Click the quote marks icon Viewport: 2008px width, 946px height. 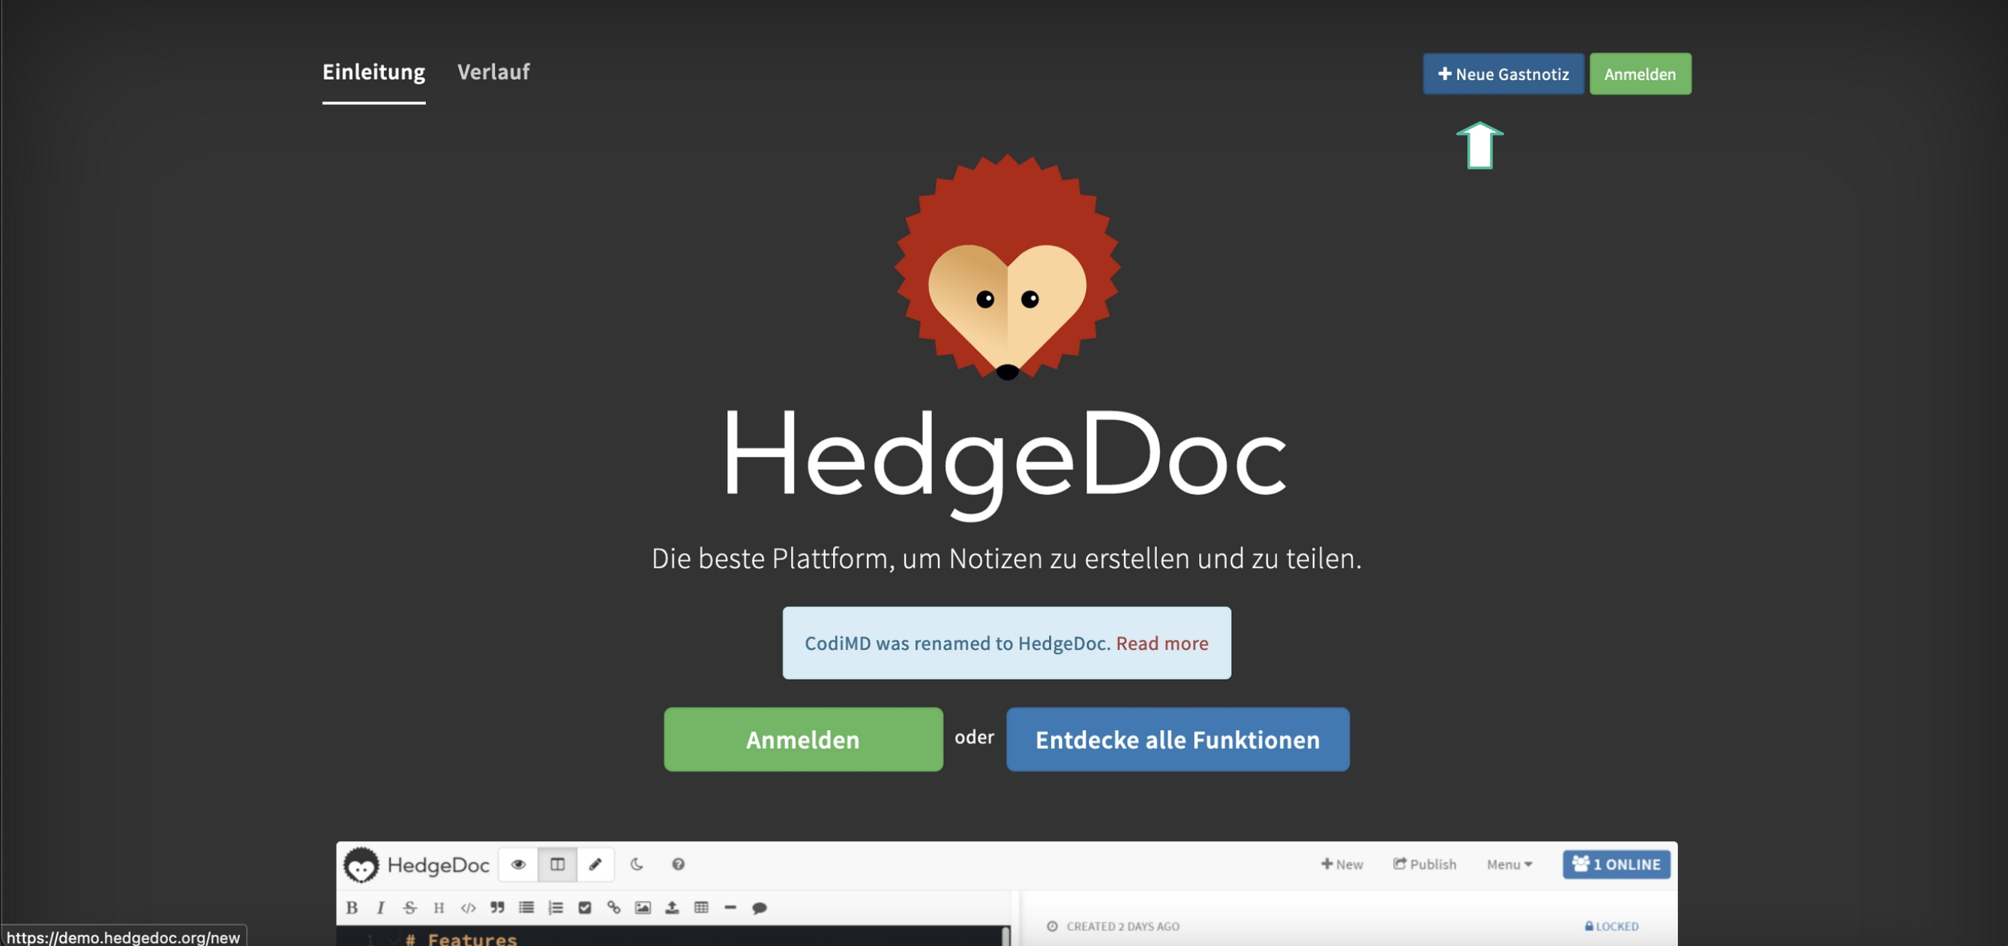(x=497, y=908)
